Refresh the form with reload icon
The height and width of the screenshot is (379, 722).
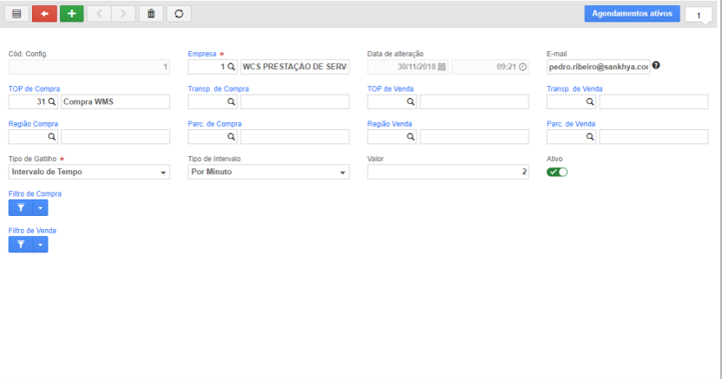pos(179,14)
